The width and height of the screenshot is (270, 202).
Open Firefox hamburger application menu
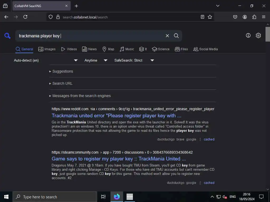click(x=264, y=17)
